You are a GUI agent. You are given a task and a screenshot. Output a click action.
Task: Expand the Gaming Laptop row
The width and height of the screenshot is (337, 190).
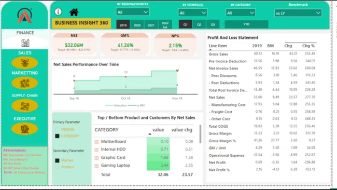(96, 166)
